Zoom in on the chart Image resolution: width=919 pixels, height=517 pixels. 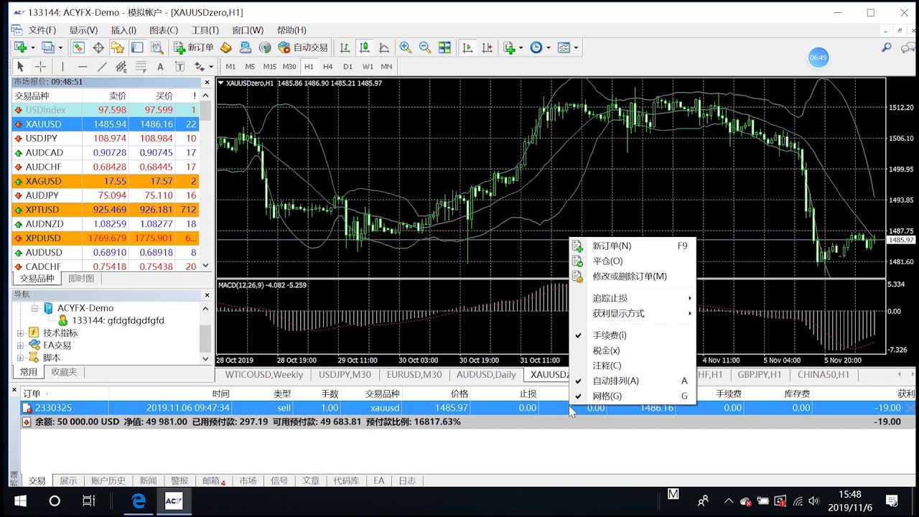tap(406, 47)
